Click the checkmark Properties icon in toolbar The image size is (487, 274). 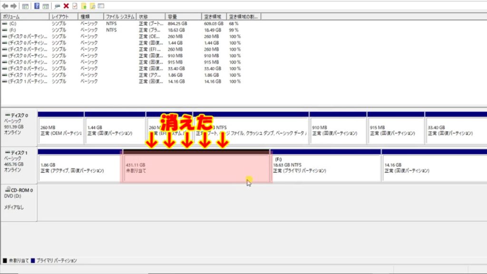(75, 6)
